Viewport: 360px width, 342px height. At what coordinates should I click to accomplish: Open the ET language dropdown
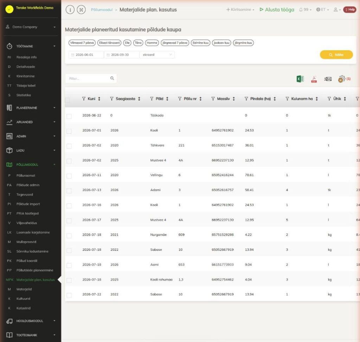323,10
